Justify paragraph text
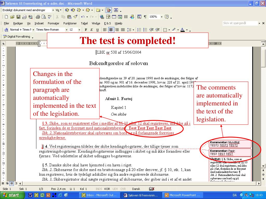This screenshot has height=199, width=266. (123, 30)
